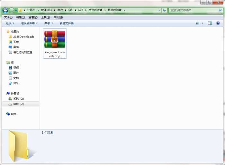Open 下载 in the sidebar

(16, 42)
